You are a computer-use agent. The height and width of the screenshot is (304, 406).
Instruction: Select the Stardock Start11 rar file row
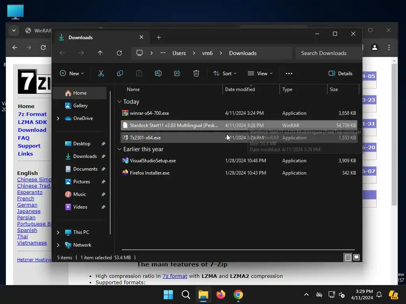239,125
